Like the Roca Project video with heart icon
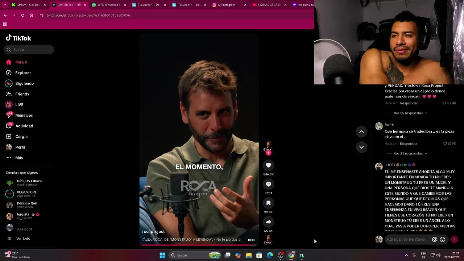This screenshot has height=261, width=464. (x=268, y=165)
